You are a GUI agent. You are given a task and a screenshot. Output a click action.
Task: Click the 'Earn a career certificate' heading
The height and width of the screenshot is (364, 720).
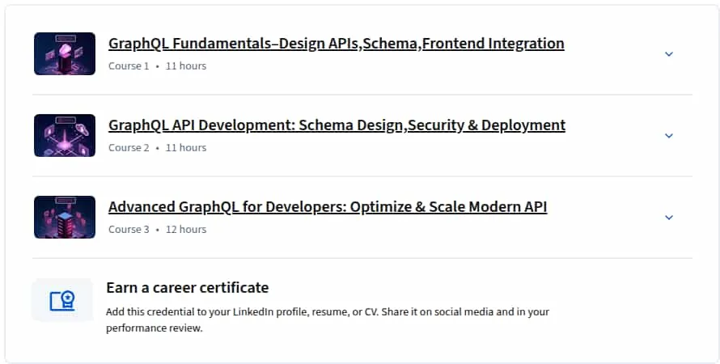[x=188, y=288]
